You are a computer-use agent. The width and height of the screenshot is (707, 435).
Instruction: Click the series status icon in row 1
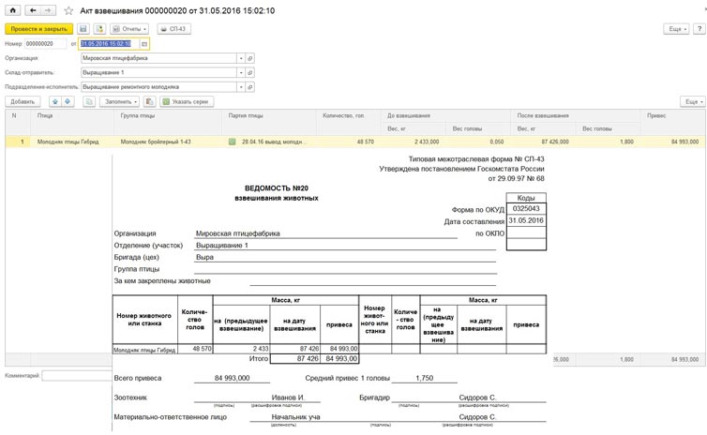tap(232, 142)
